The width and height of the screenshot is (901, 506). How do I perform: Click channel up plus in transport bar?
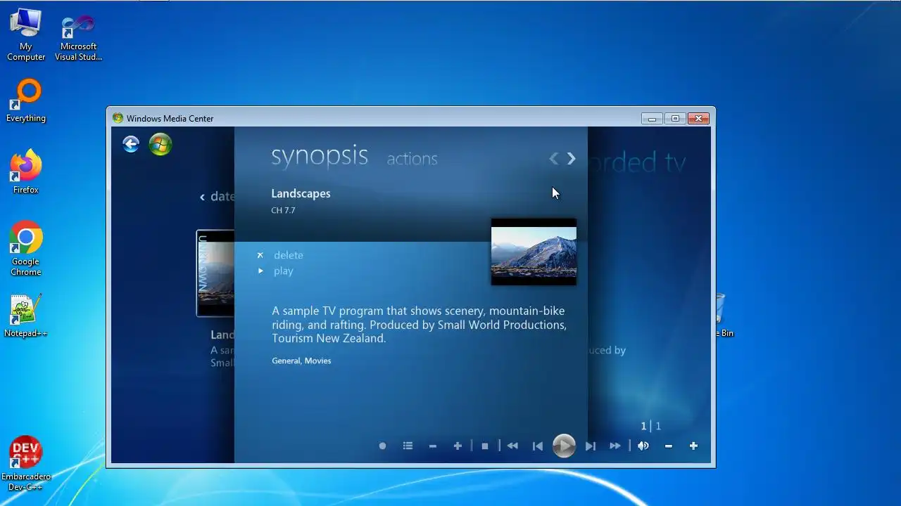point(458,446)
